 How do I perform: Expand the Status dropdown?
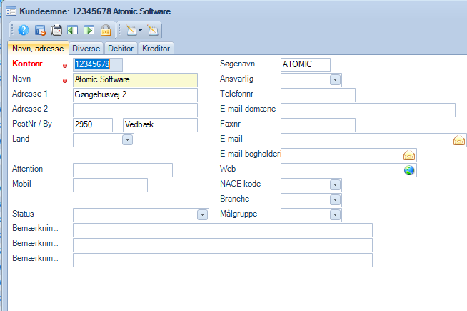pyautogui.click(x=202, y=214)
